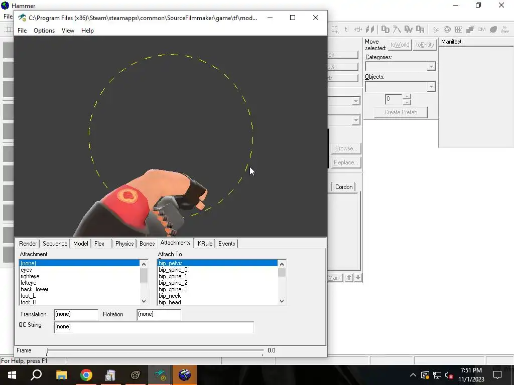Select 'back_lower' attachment
The height and width of the screenshot is (385, 514).
79,289
